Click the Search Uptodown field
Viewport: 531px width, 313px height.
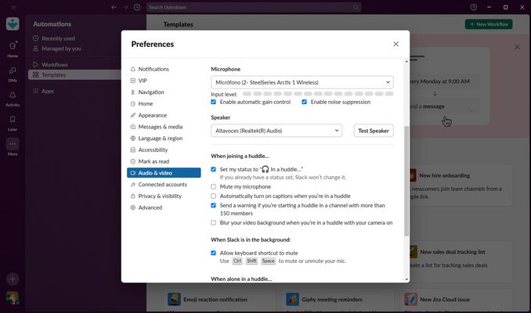(254, 7)
